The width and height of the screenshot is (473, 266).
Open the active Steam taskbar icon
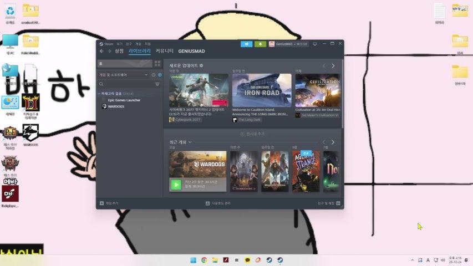pos(280,260)
